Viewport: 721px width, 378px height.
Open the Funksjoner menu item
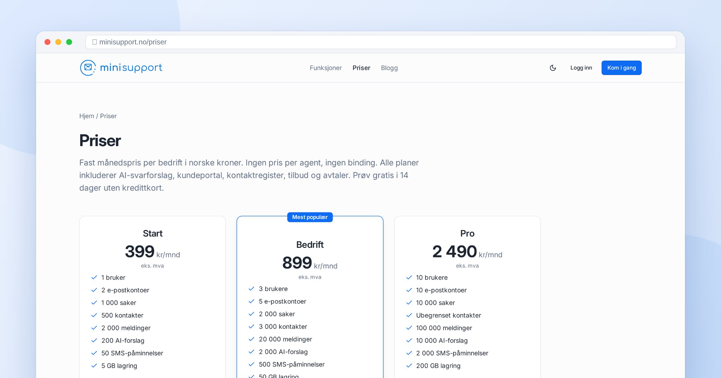click(x=326, y=68)
